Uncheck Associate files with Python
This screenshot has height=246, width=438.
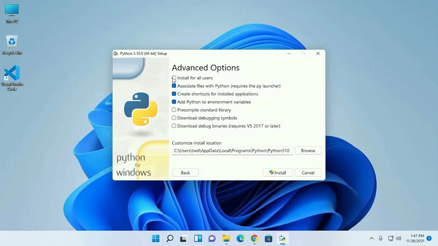[174, 86]
